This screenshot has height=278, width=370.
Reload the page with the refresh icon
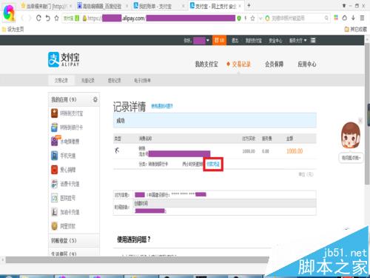(x=38, y=18)
